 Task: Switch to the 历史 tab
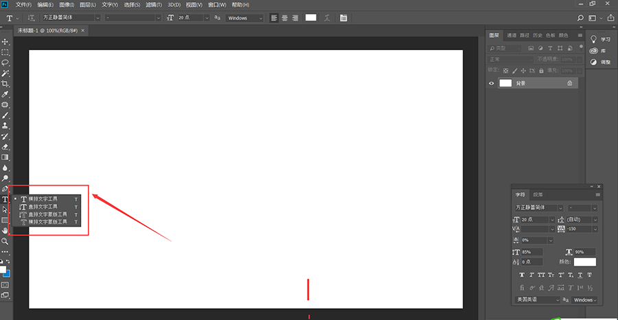538,36
